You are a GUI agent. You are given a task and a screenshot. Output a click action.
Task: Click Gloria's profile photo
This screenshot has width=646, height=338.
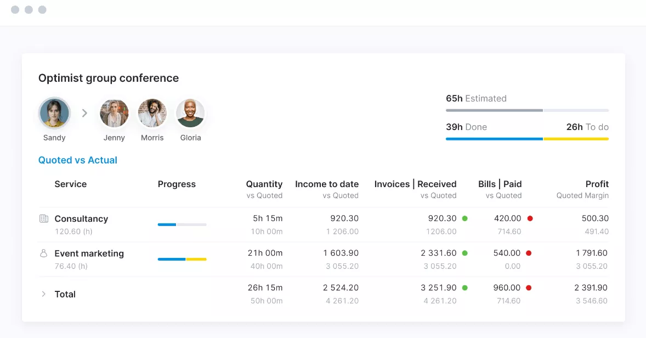(190, 113)
